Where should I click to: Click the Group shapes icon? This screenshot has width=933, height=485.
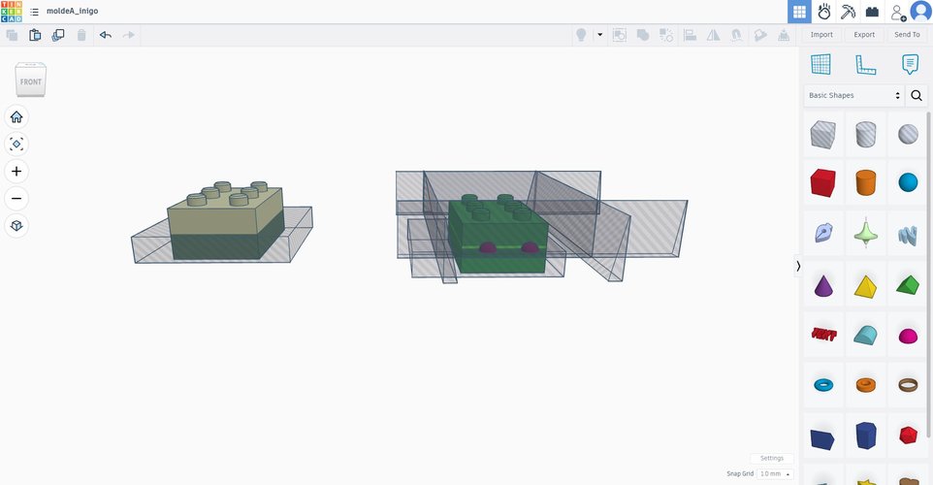tap(620, 35)
